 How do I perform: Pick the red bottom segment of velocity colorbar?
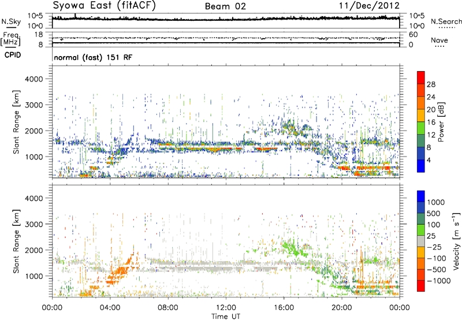pos(421,286)
